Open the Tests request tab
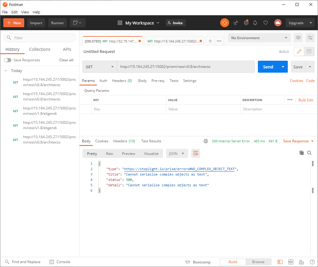This screenshot has height=267, width=318. tap(174, 81)
